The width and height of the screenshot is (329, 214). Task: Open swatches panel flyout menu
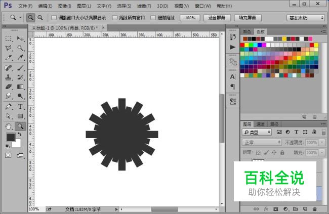pos(324,32)
